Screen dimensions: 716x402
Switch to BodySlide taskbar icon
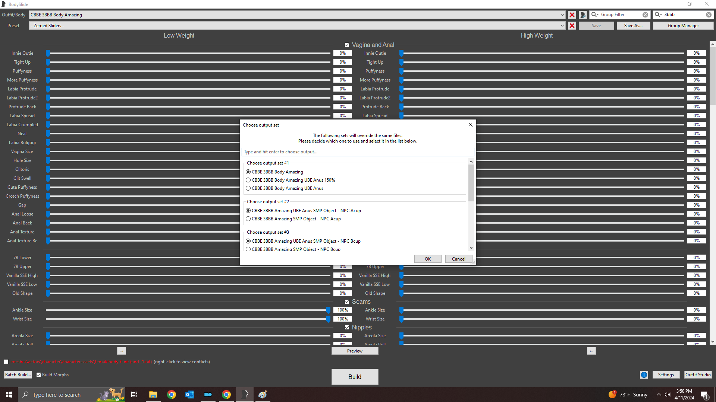tap(245, 395)
